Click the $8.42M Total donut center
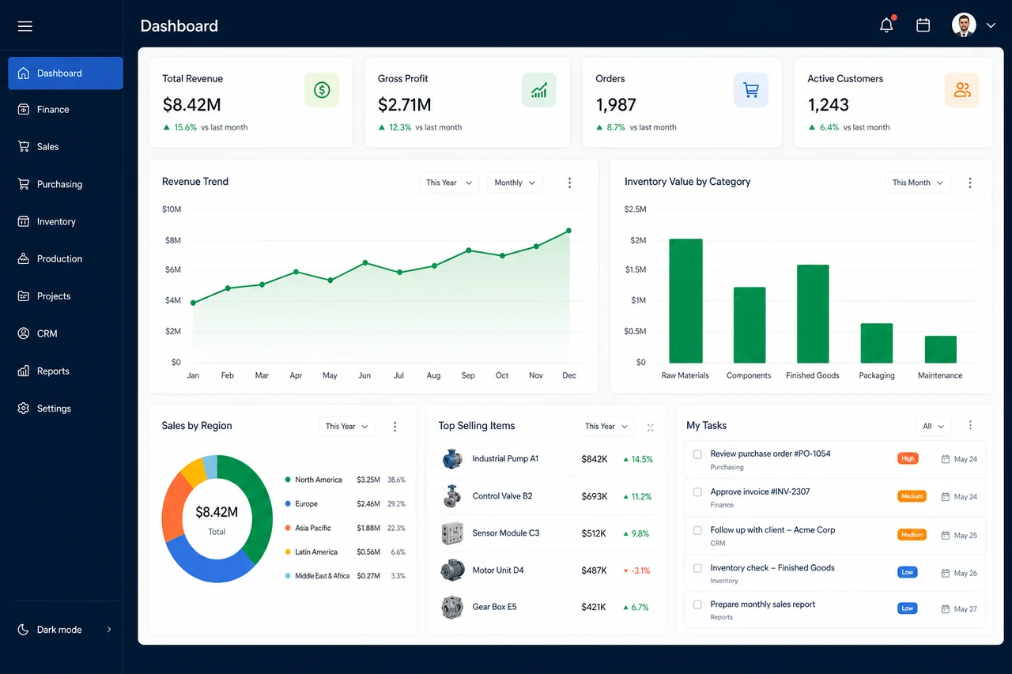This screenshot has width=1012, height=674. (217, 519)
